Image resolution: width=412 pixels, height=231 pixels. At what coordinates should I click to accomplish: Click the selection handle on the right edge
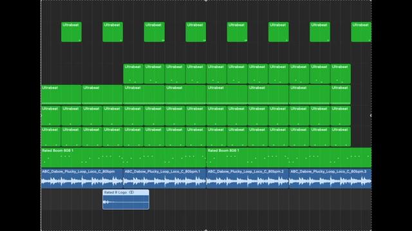coord(371,116)
